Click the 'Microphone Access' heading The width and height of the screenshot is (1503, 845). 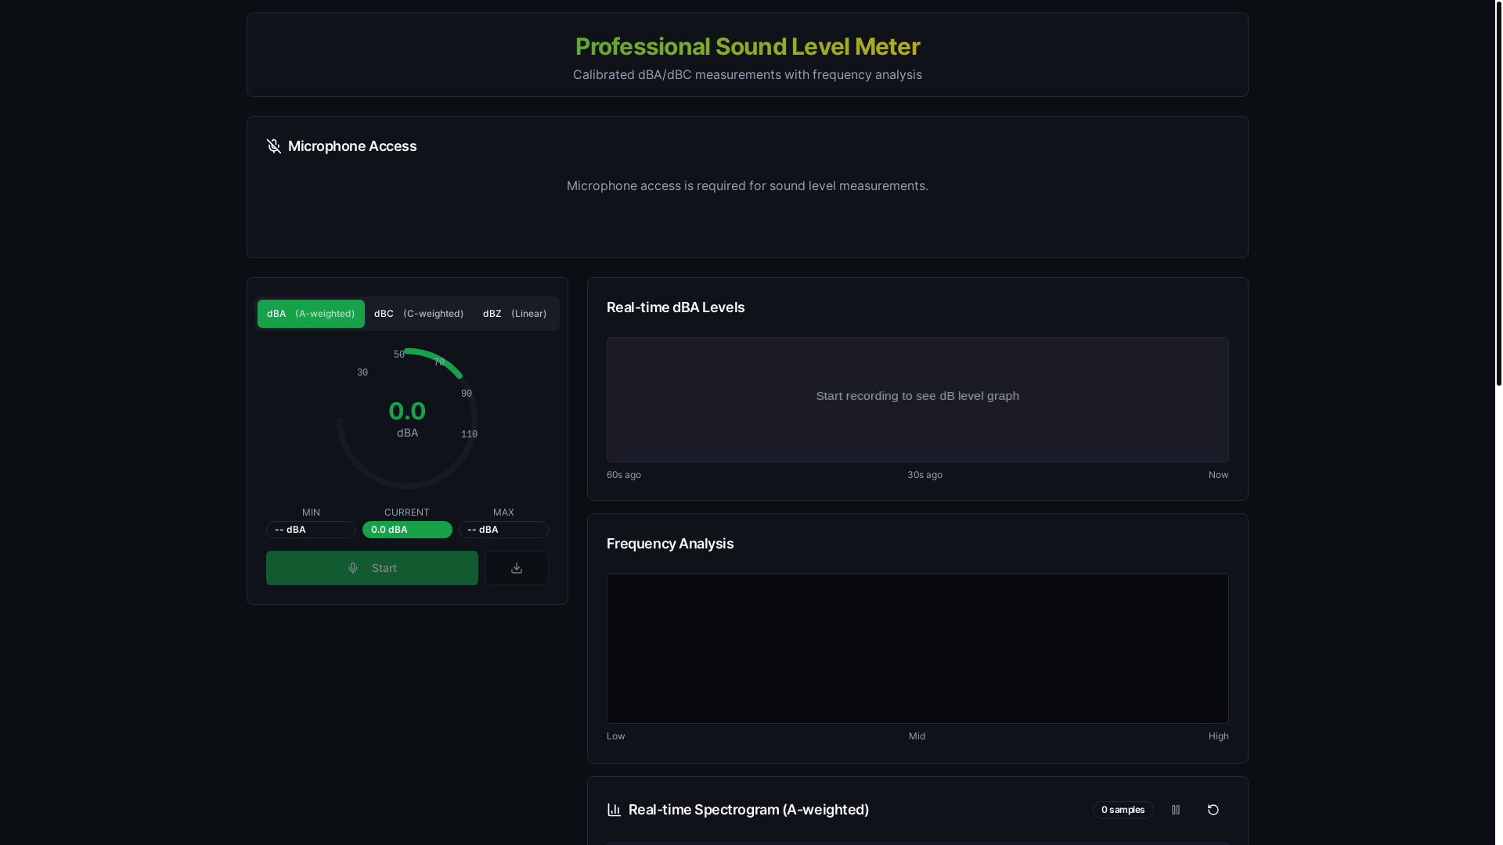click(x=352, y=146)
